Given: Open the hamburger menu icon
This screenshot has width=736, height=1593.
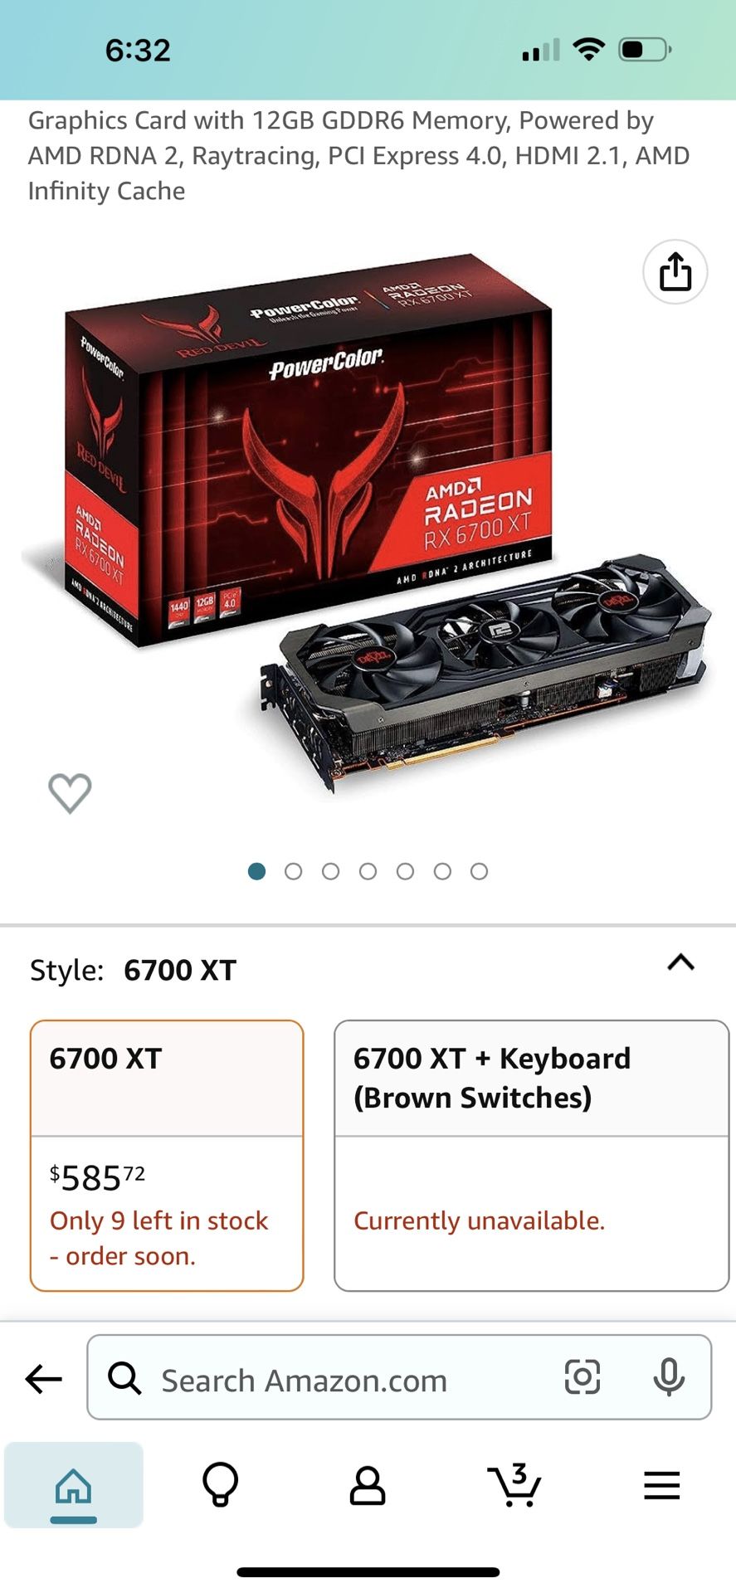Looking at the screenshot, I should [x=661, y=1485].
